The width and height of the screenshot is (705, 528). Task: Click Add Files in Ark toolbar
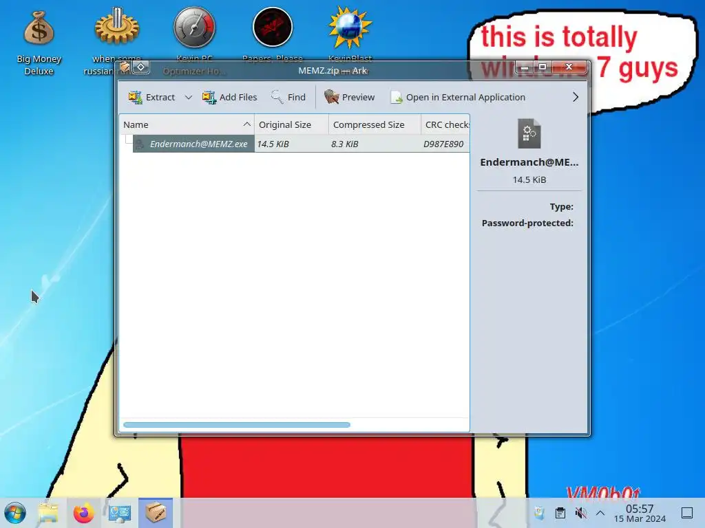point(229,97)
